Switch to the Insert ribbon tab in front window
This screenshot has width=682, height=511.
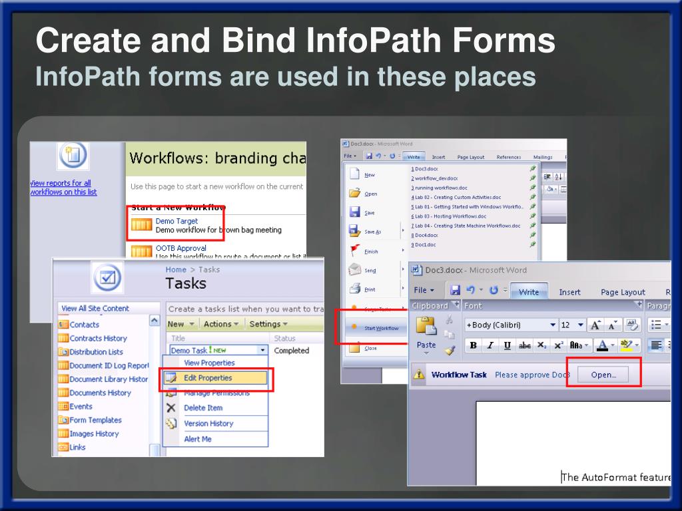[569, 292]
